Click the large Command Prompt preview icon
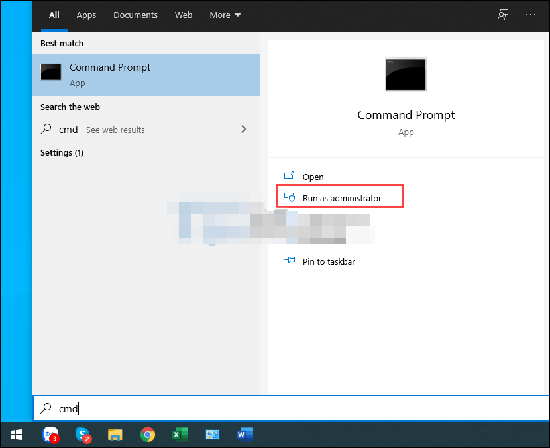This screenshot has width=550, height=448. point(406,74)
